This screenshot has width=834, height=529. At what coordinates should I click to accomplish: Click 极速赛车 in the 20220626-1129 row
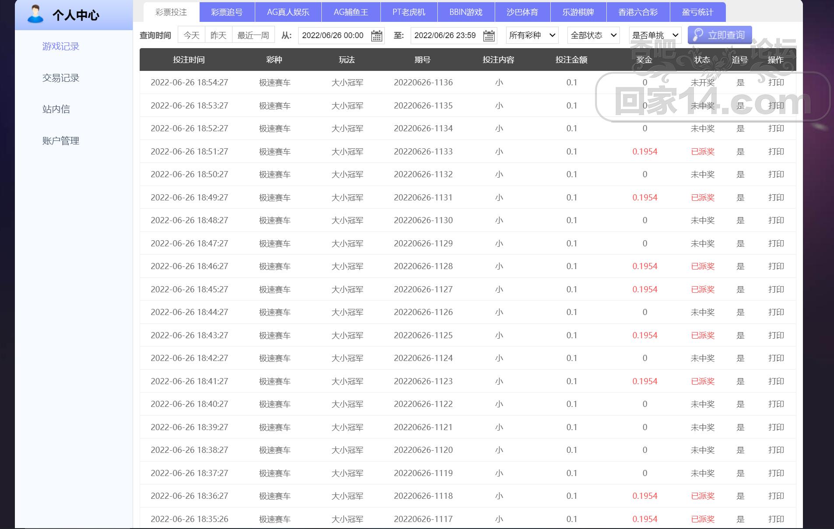tap(274, 243)
